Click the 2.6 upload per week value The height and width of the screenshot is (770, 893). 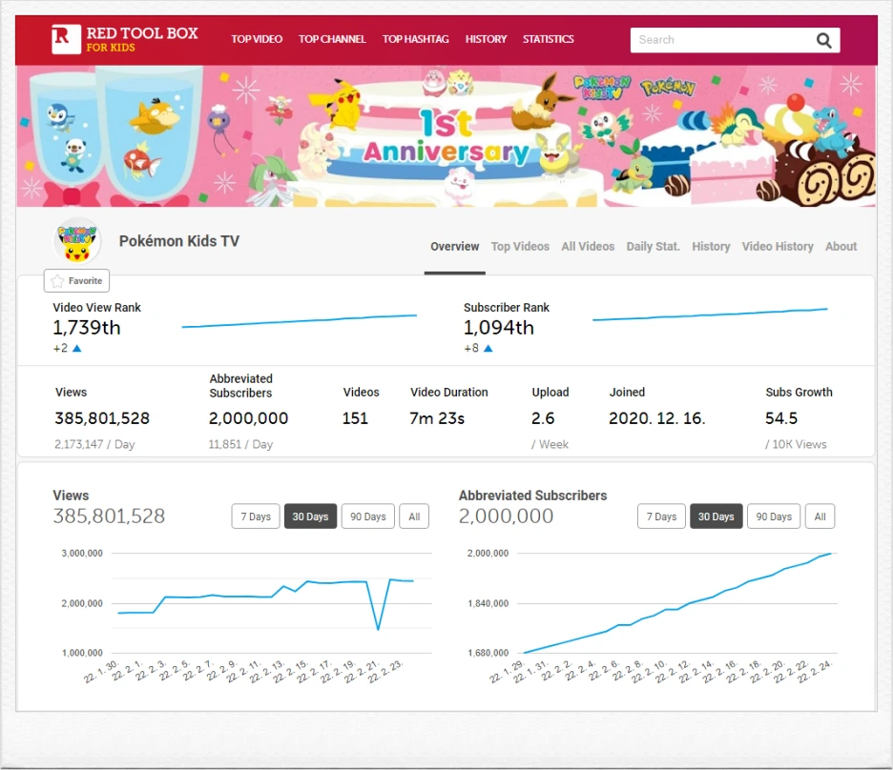coord(543,418)
